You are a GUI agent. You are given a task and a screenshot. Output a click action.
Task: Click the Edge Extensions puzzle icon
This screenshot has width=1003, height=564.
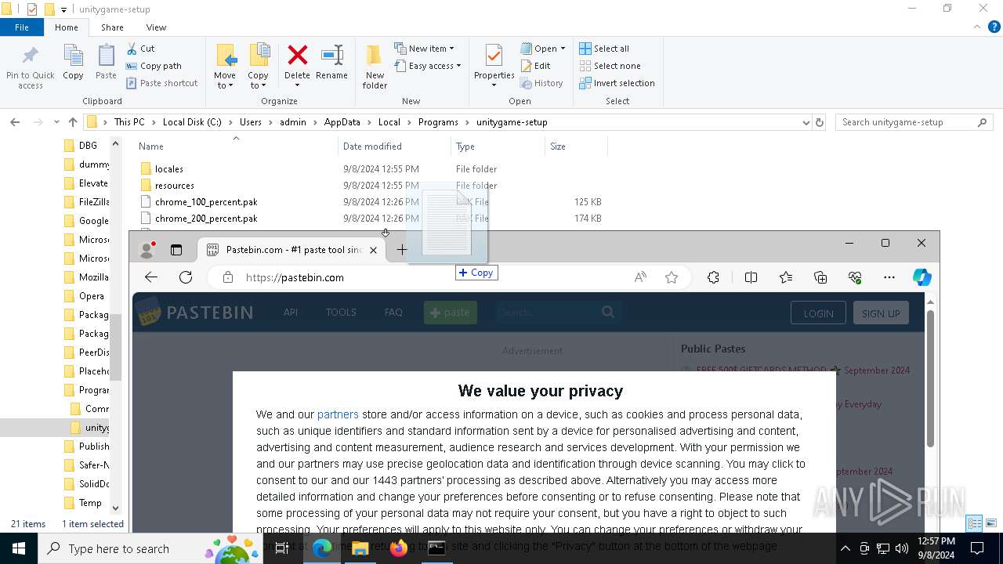click(x=713, y=277)
